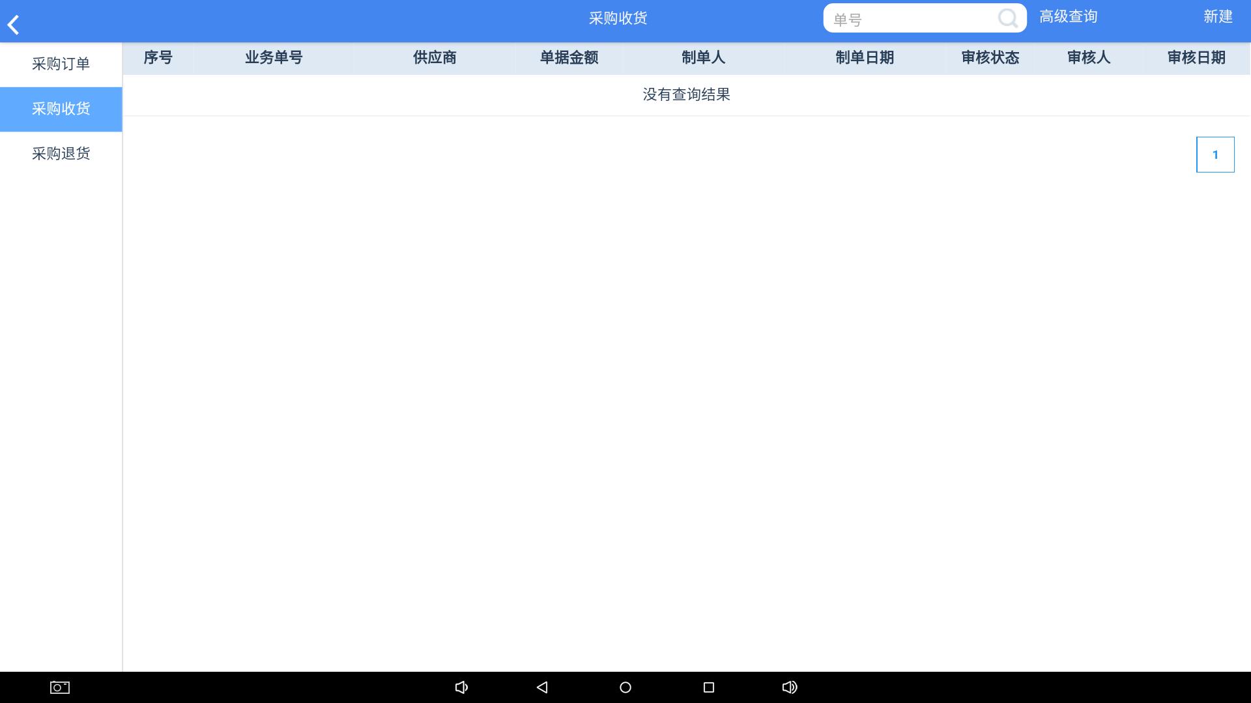Switch to the 采购退货 tab

pyautogui.click(x=61, y=154)
